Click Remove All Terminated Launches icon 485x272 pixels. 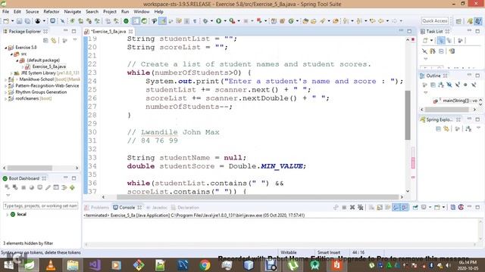click(361, 208)
